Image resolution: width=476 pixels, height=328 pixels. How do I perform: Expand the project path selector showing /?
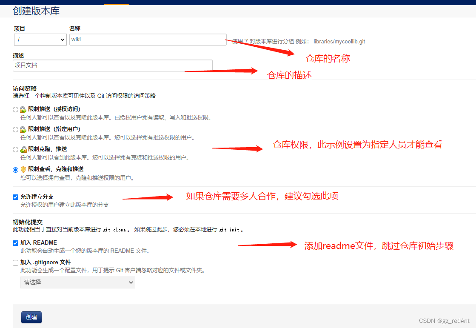(x=40, y=39)
